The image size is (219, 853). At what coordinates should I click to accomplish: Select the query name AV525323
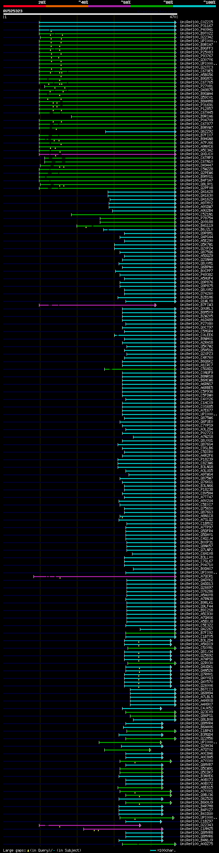tap(13, 11)
